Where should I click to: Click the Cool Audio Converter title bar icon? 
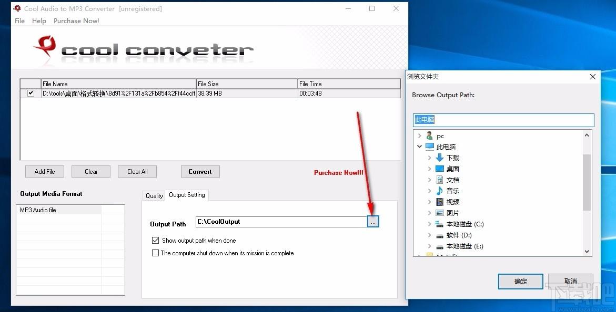point(17,8)
